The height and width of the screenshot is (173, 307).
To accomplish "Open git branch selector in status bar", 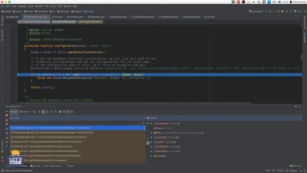I will click(x=291, y=171).
